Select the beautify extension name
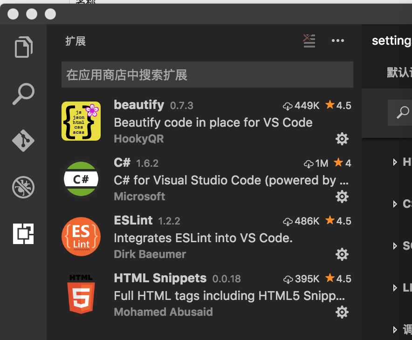The width and height of the screenshot is (412, 340). (x=139, y=105)
